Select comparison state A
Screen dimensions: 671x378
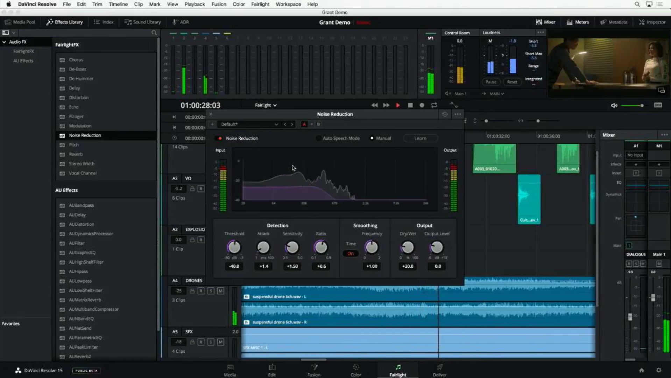pyautogui.click(x=304, y=124)
